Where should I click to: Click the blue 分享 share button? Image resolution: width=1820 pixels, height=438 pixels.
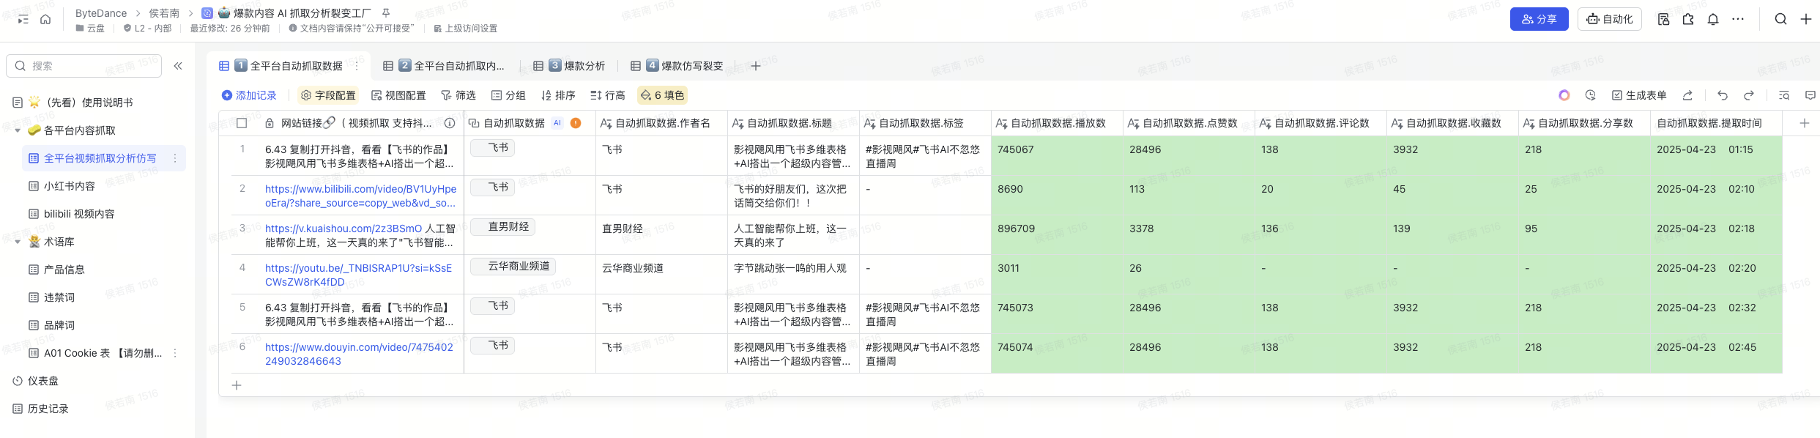pos(1539,19)
